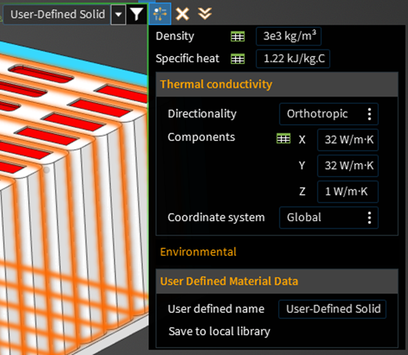Click the Specific heat label
The image size is (408, 355).
(187, 59)
